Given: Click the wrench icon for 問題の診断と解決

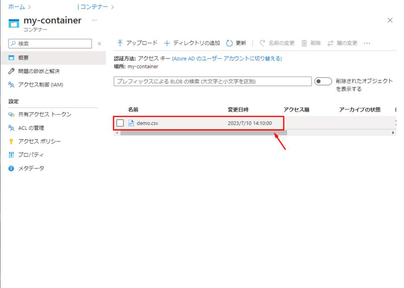Looking at the screenshot, I should point(11,71).
